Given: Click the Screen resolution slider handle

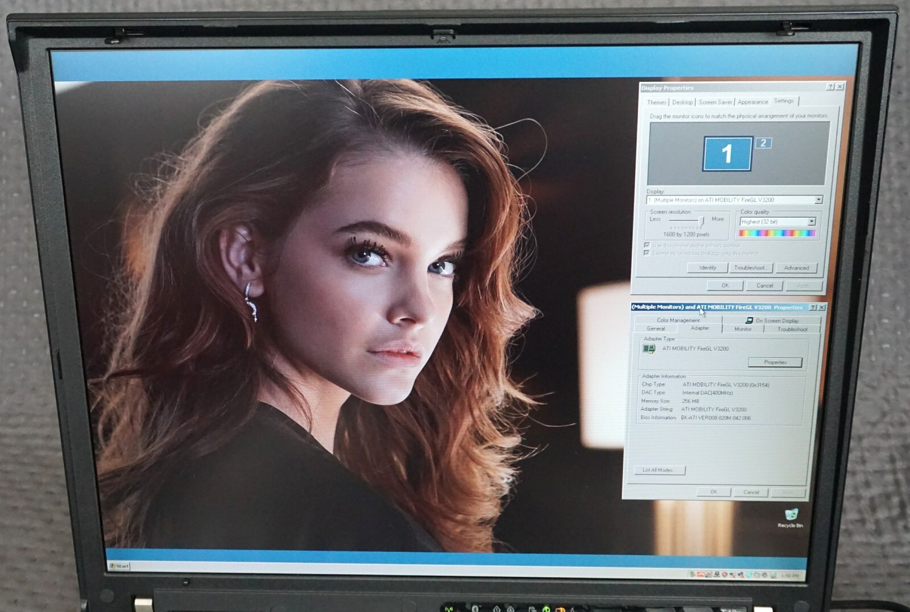Looking at the screenshot, I should [702, 220].
